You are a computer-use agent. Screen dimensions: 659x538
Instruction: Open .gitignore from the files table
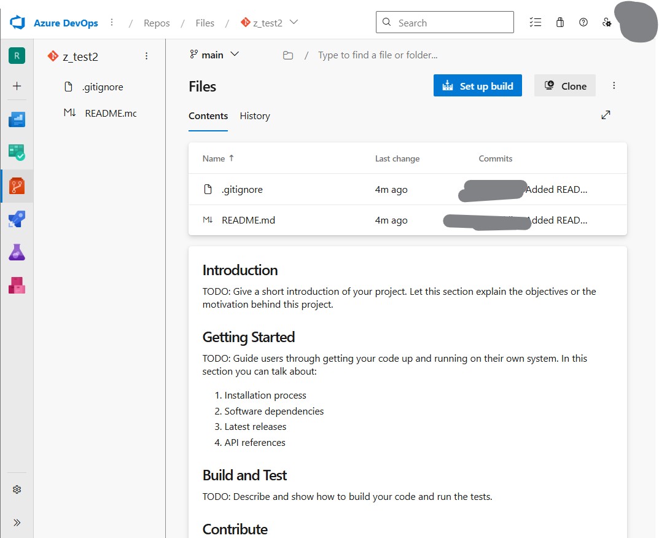click(x=242, y=190)
